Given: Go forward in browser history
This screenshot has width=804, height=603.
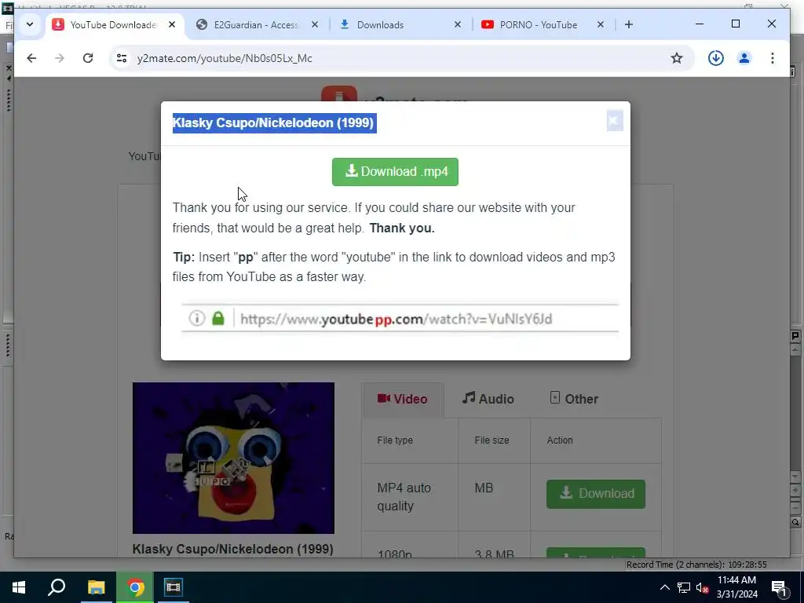Looking at the screenshot, I should tap(60, 58).
